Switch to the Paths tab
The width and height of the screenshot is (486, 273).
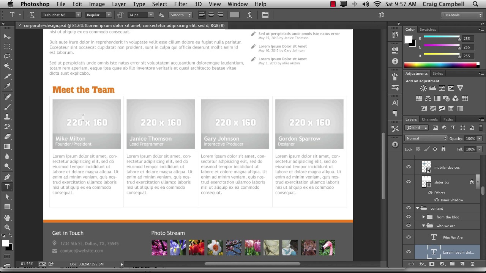click(448, 119)
